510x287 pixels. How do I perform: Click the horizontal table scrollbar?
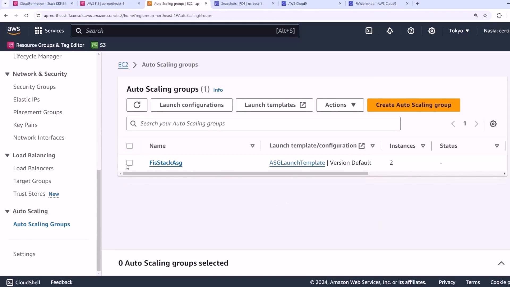(245, 174)
